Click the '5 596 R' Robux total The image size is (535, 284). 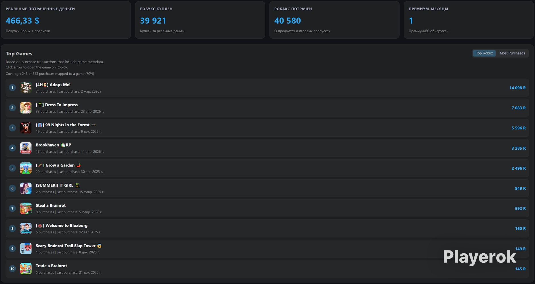coord(519,128)
